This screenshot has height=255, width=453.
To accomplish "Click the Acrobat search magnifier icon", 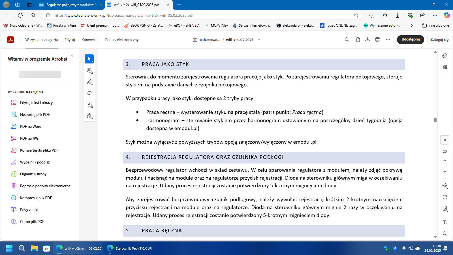I will 347,40.
